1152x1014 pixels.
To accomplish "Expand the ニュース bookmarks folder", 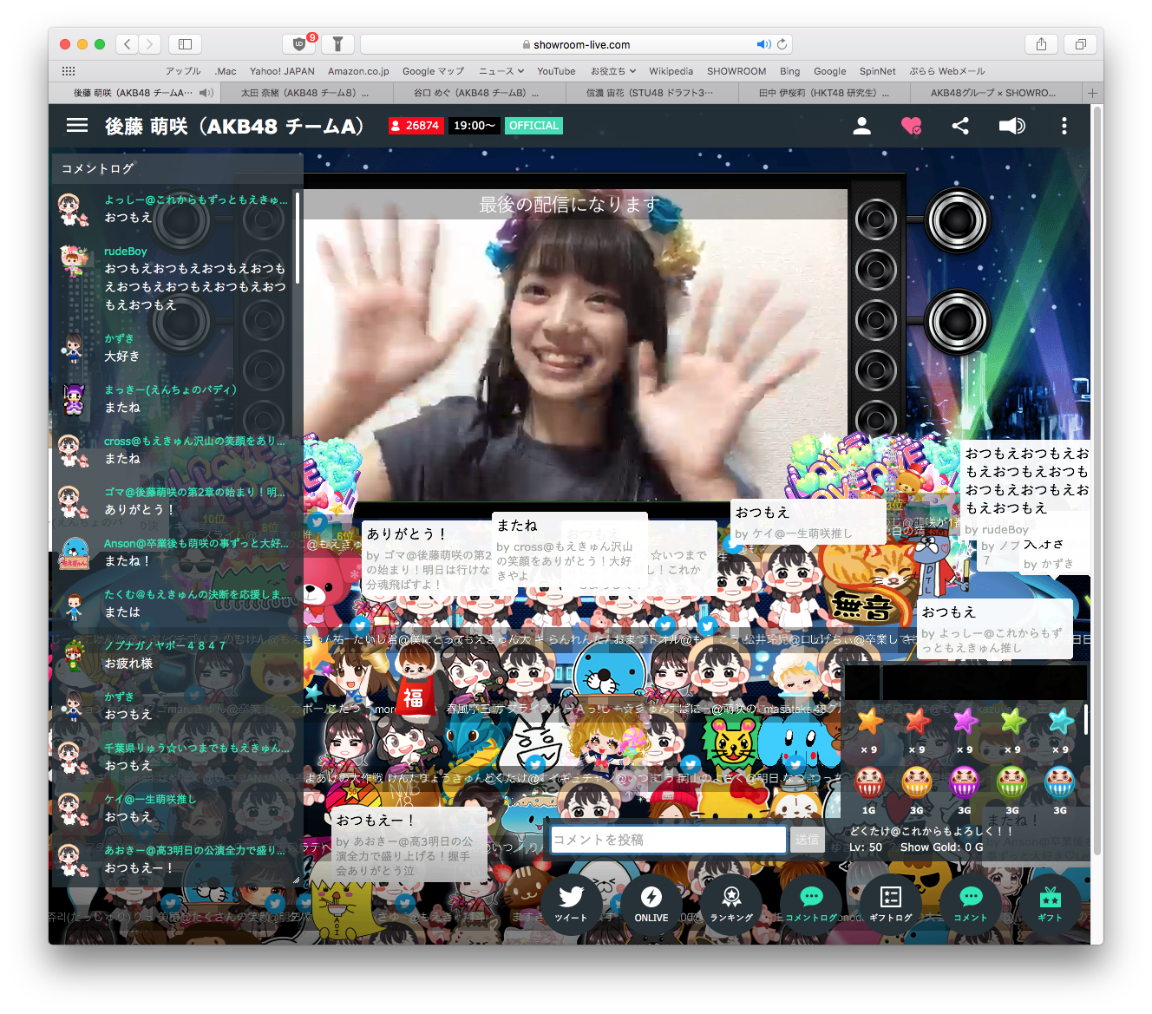I will [x=501, y=71].
